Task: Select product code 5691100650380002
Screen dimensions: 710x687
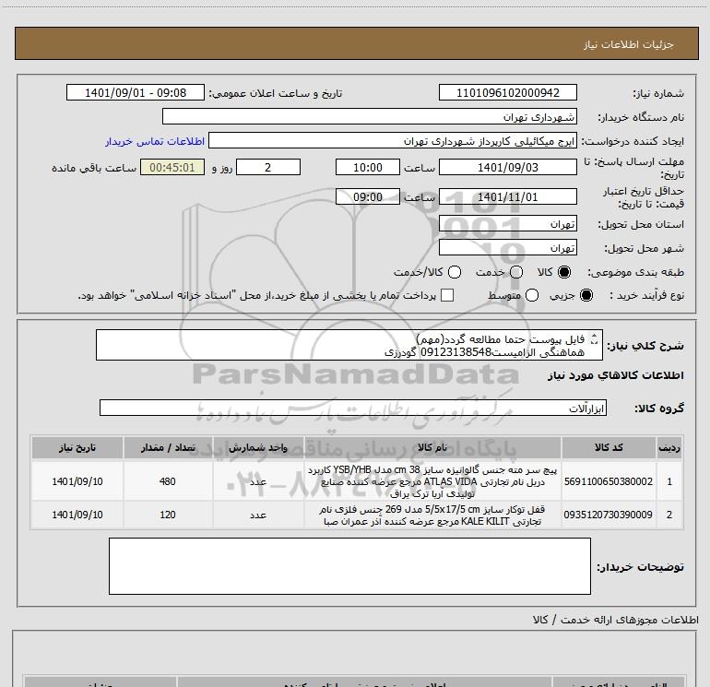Action: pos(609,481)
